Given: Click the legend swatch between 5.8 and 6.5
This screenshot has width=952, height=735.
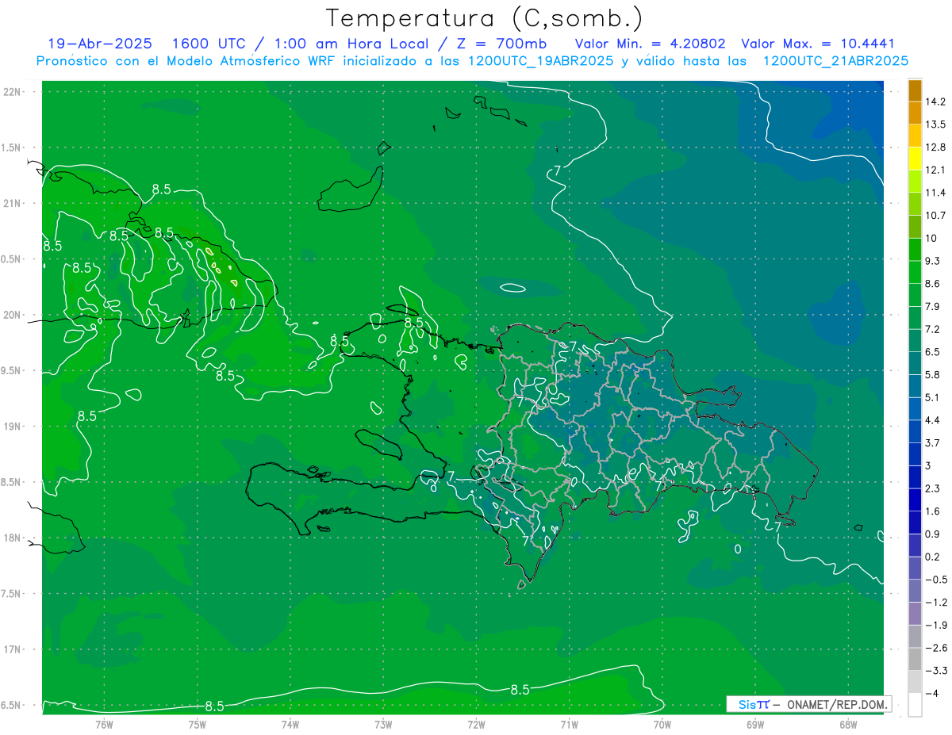Looking at the screenshot, I should 916,363.
